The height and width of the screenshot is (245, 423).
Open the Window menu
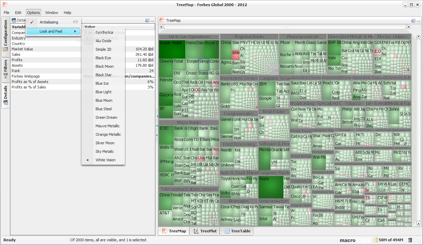tap(52, 13)
